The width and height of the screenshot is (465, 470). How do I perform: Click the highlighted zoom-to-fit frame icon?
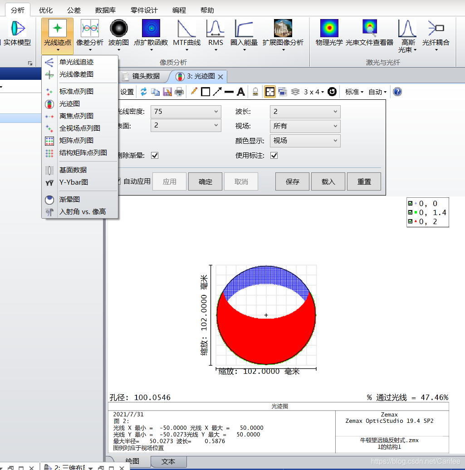[x=270, y=92]
